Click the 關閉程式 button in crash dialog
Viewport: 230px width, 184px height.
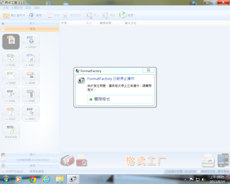pyautogui.click(x=120, y=99)
